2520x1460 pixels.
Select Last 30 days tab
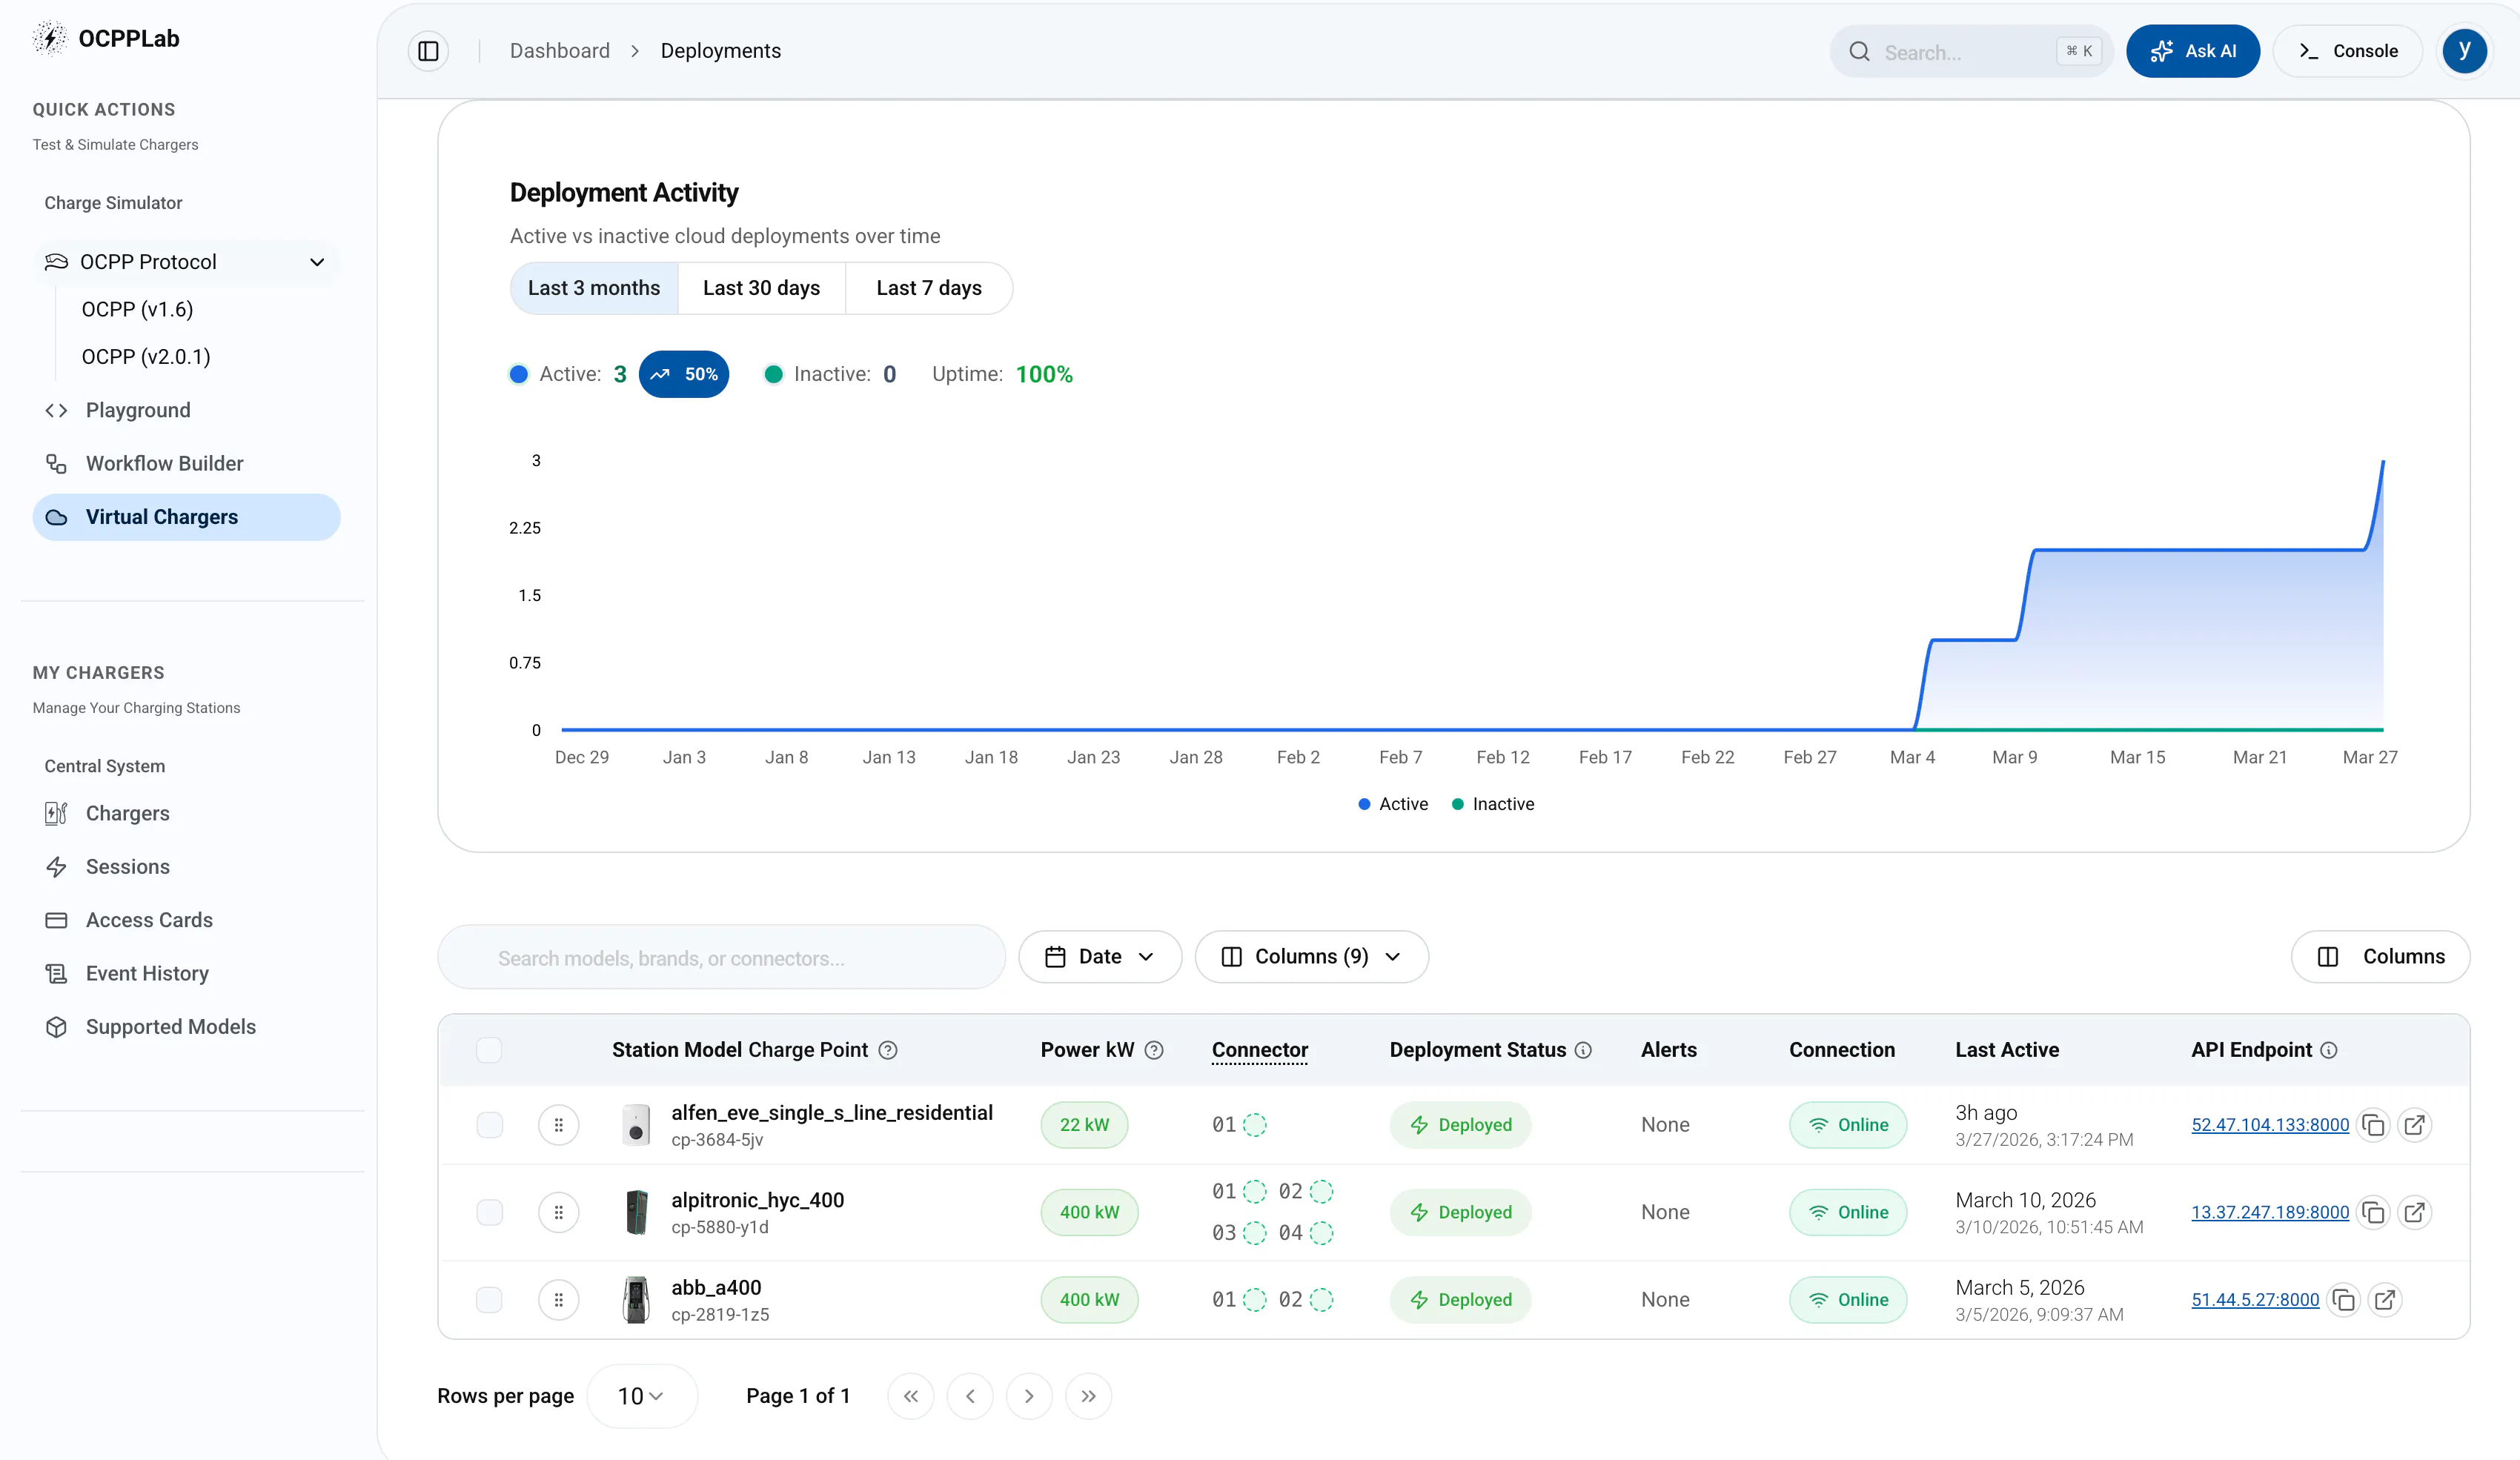click(761, 288)
